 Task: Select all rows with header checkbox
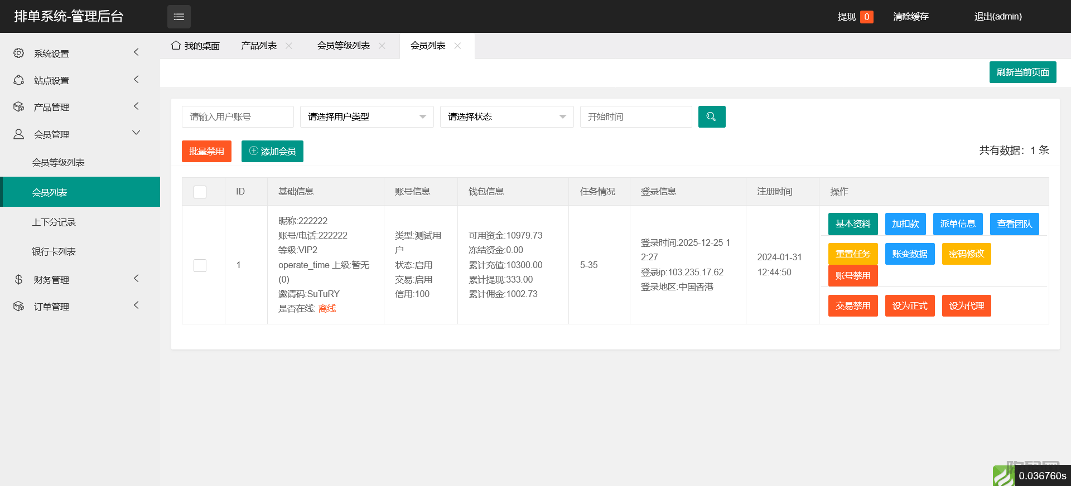coord(200,192)
